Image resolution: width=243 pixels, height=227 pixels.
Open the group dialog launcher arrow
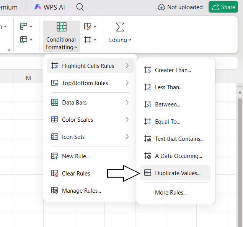pos(9,50)
